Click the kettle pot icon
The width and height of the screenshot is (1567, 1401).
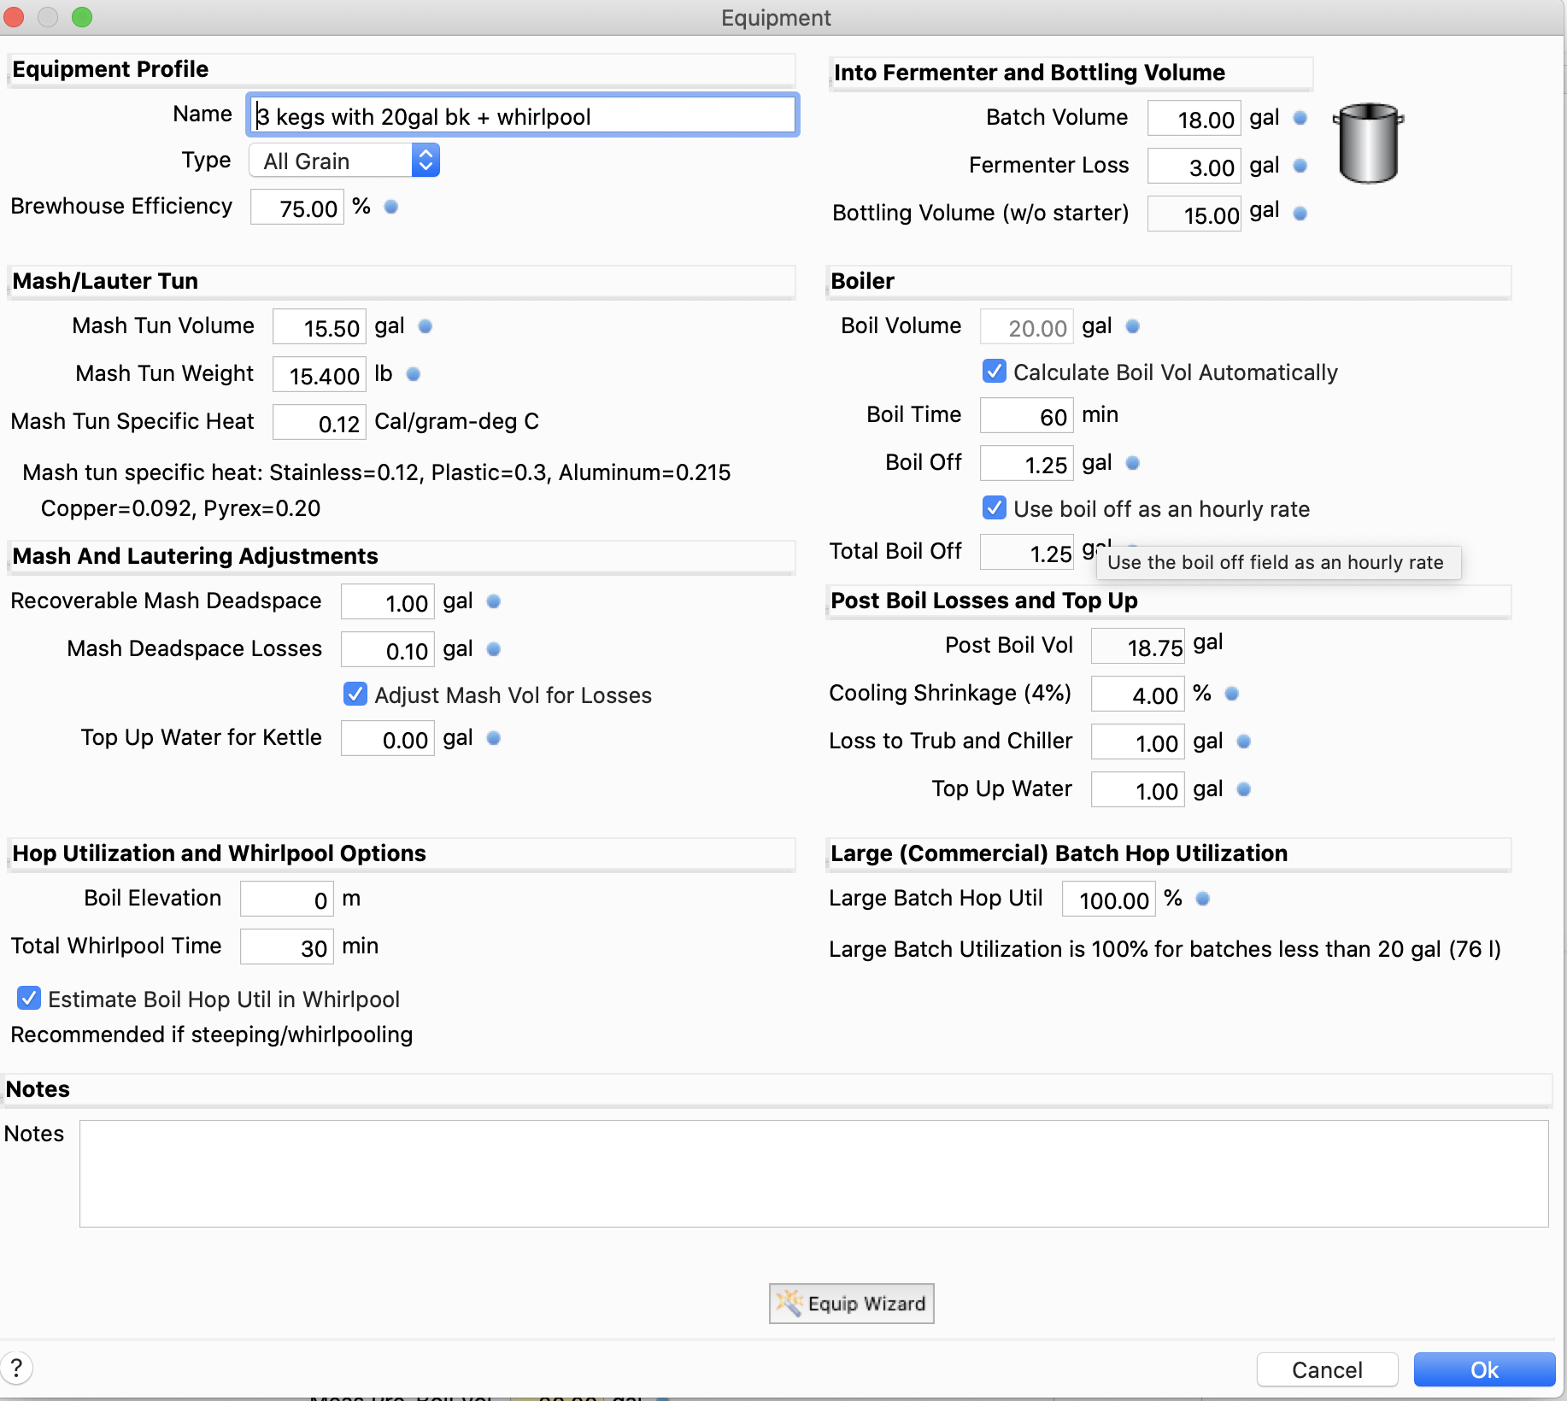(x=1368, y=143)
